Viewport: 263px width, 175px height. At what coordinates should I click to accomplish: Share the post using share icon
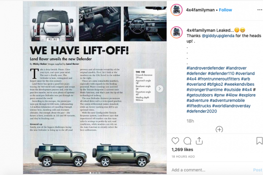[199, 141]
